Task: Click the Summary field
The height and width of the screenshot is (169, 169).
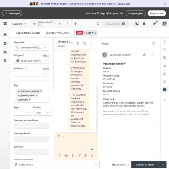Action: tap(32, 152)
